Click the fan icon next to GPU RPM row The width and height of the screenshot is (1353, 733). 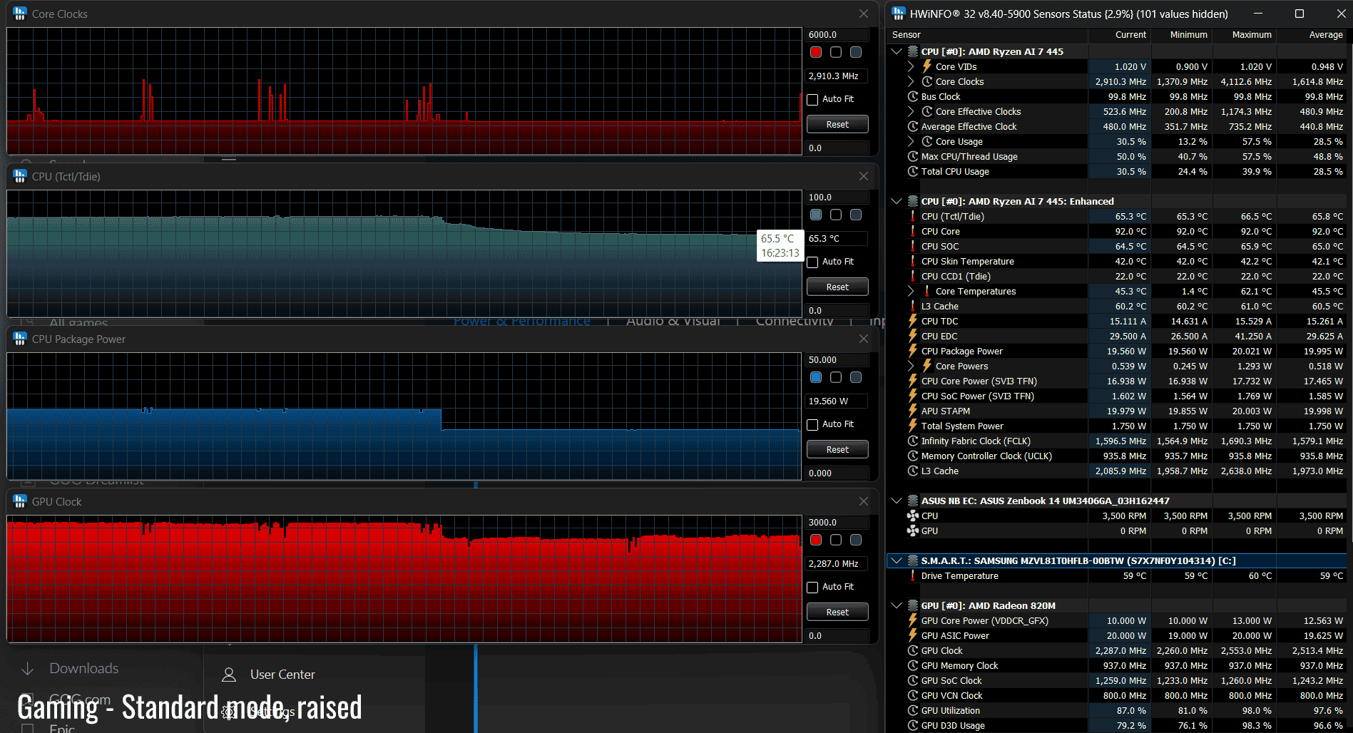pos(912,530)
